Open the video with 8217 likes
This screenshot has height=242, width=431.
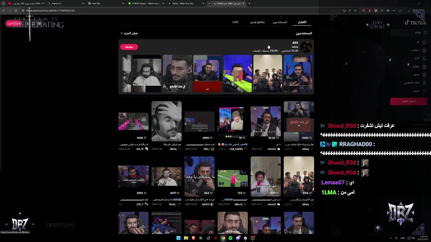166,176
